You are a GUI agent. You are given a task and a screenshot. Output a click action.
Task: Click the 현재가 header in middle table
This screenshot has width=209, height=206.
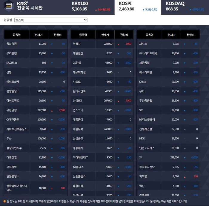(x=105, y=35)
